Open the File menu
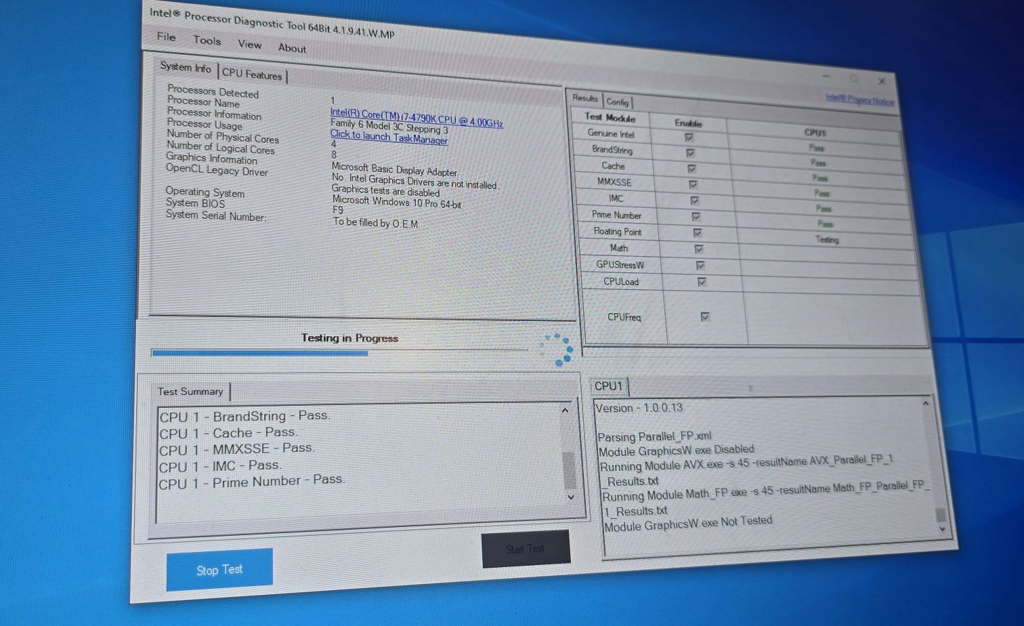This screenshot has width=1024, height=626. [x=166, y=37]
